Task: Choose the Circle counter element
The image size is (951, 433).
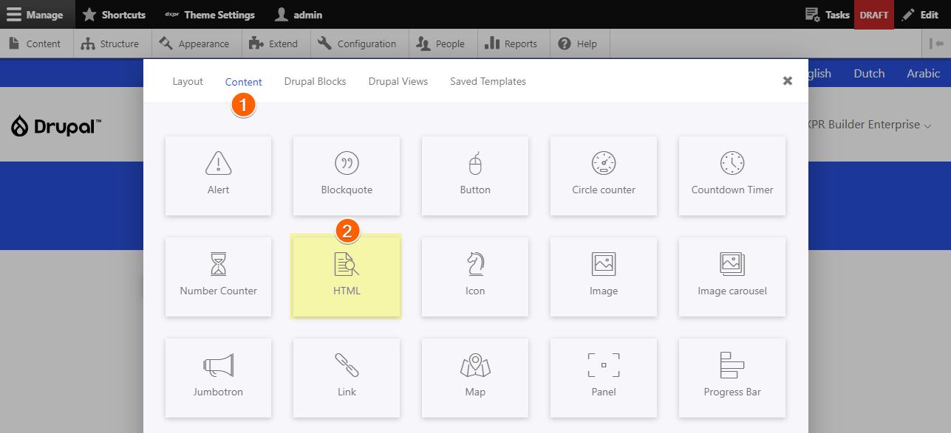Action: [x=604, y=176]
